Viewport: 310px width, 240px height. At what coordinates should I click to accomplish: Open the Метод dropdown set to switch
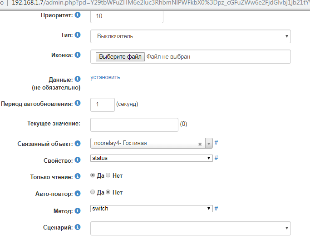pos(152,209)
